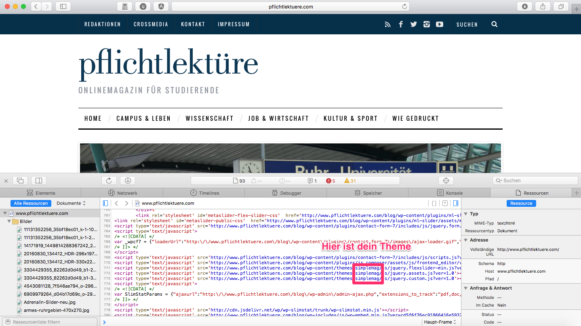Reload page from inspector toolbar
The height and width of the screenshot is (326, 581).
[x=109, y=181]
